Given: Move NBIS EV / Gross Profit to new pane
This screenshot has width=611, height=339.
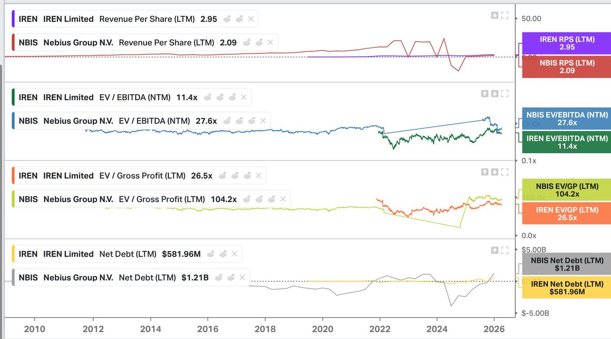Looking at the screenshot, I should pos(247,200).
